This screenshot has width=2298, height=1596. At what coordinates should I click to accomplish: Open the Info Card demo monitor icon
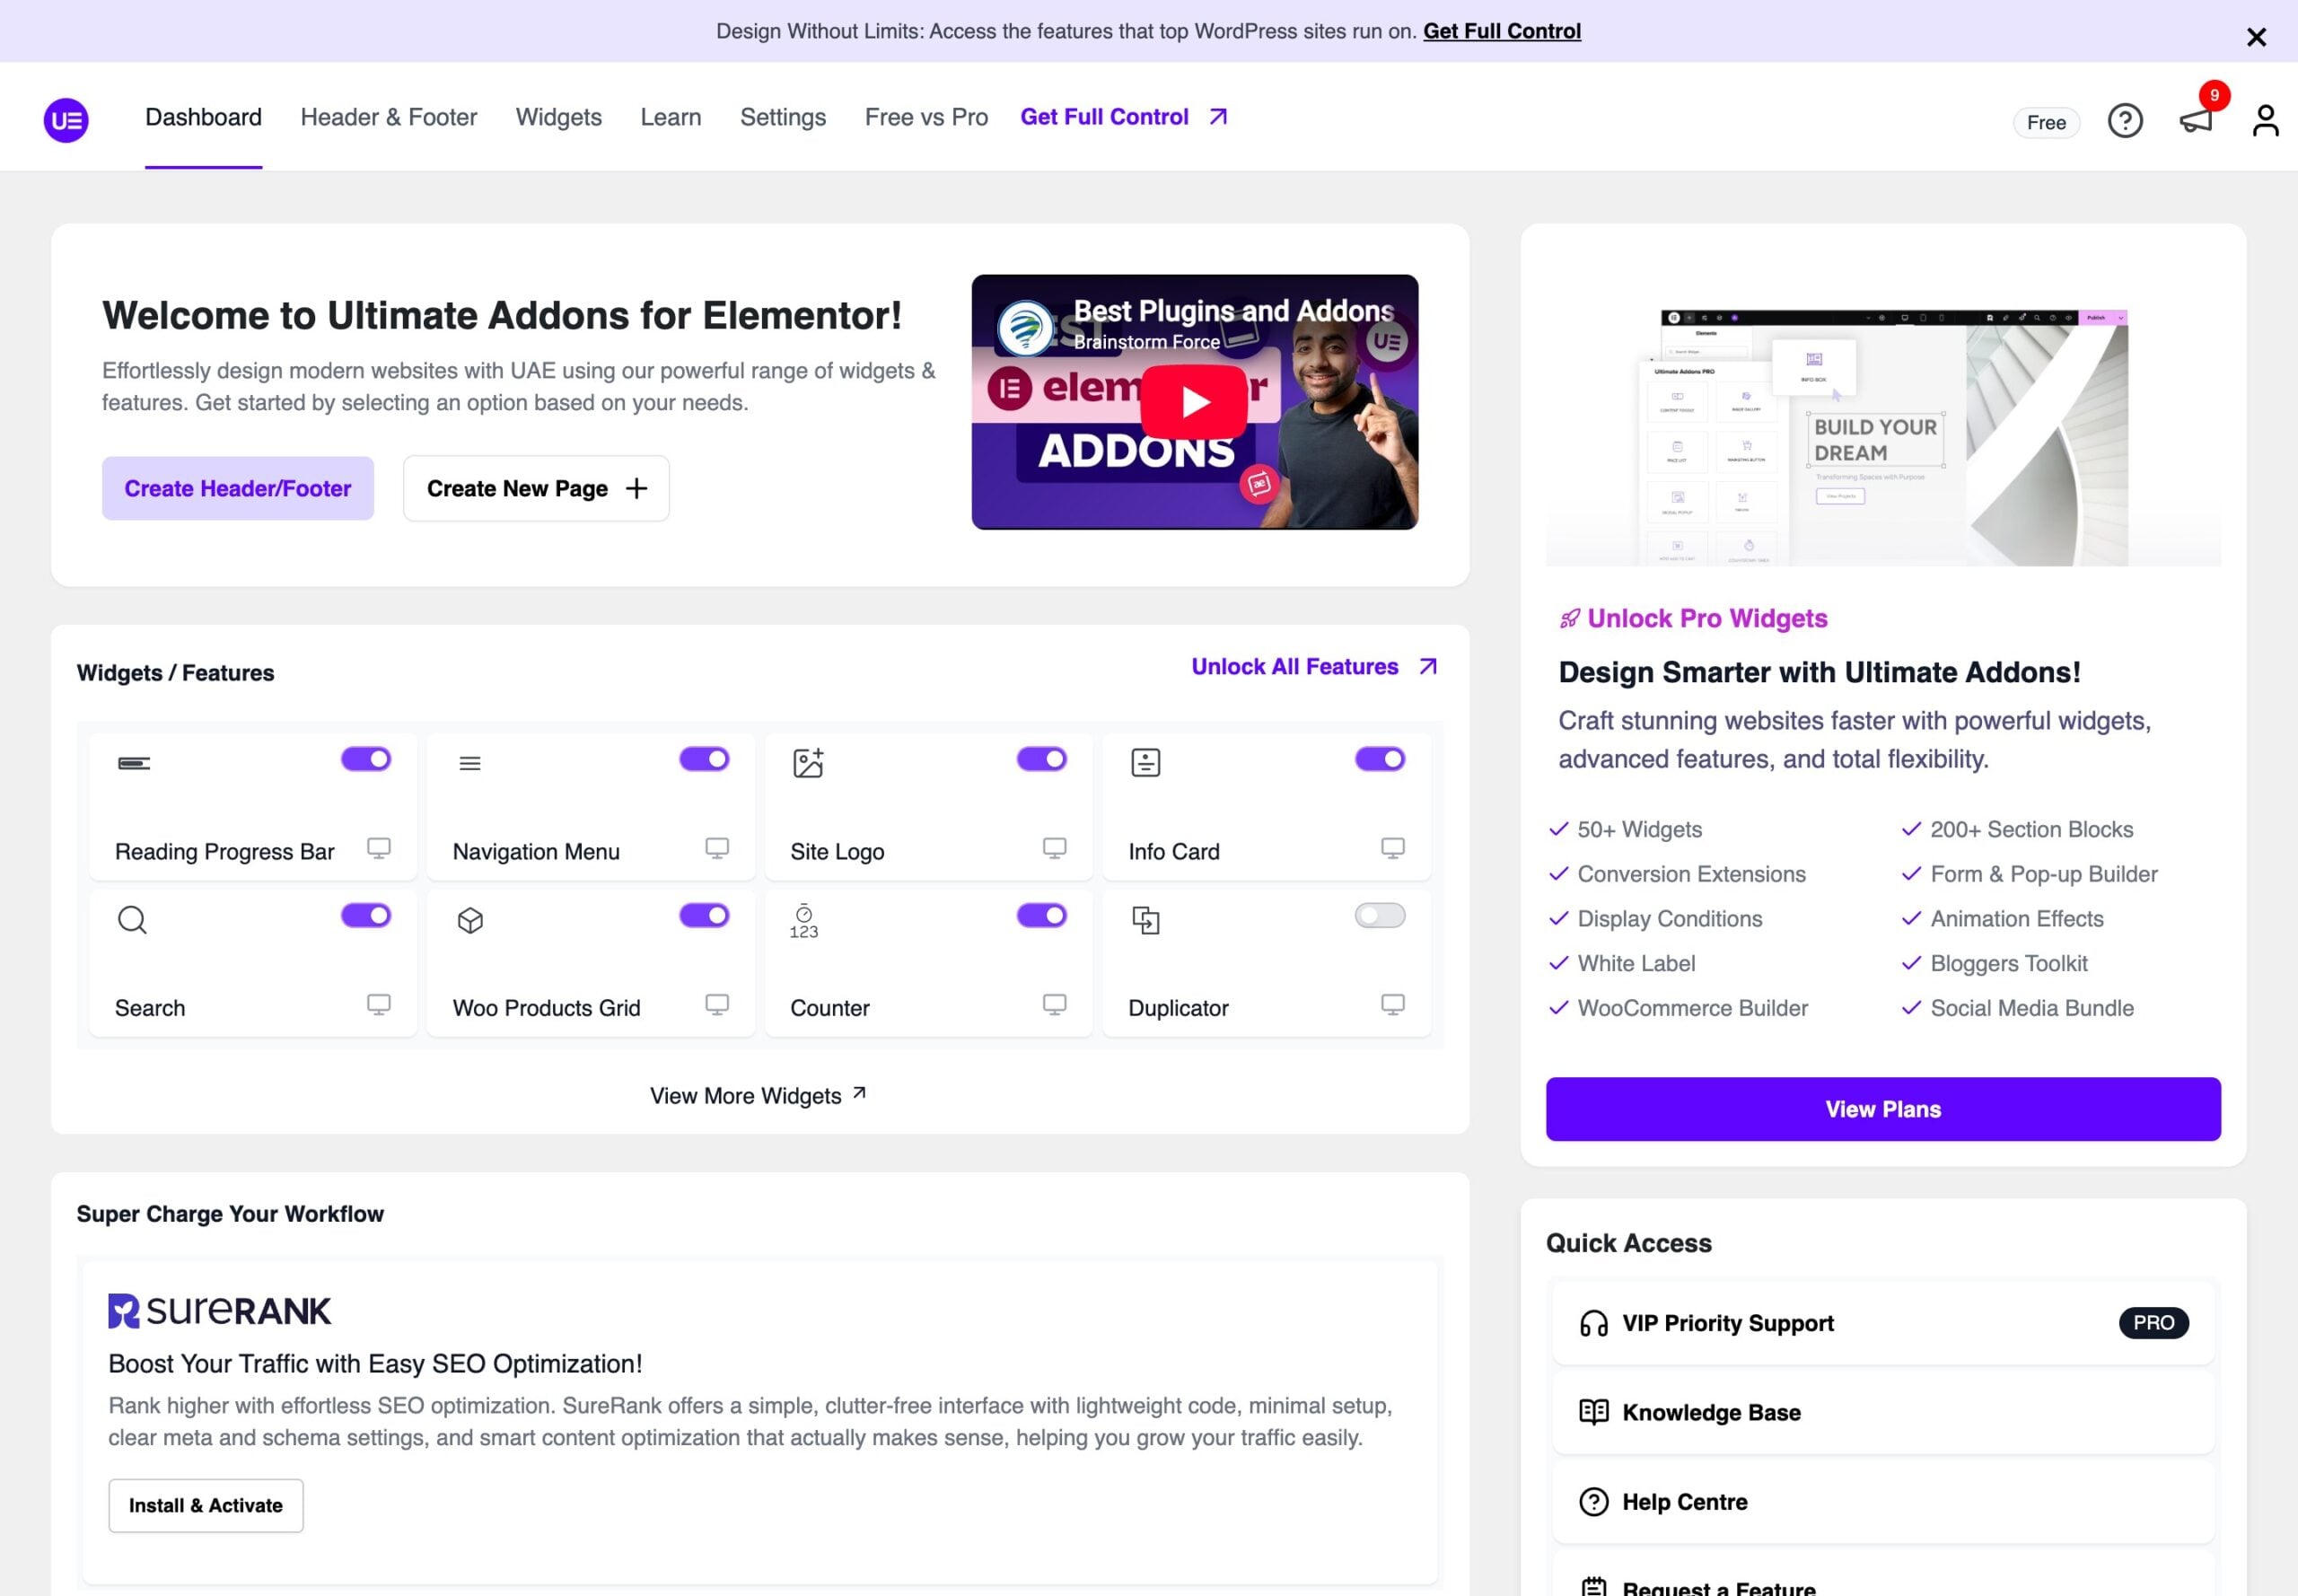[x=1392, y=848]
